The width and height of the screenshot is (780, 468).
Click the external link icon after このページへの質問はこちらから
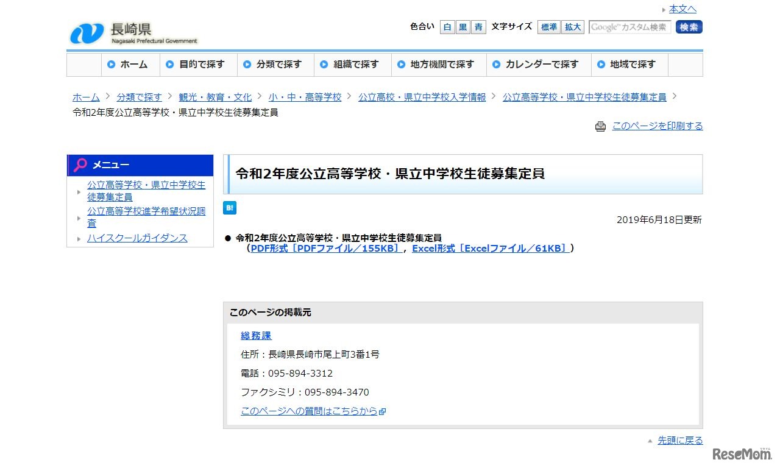[383, 411]
